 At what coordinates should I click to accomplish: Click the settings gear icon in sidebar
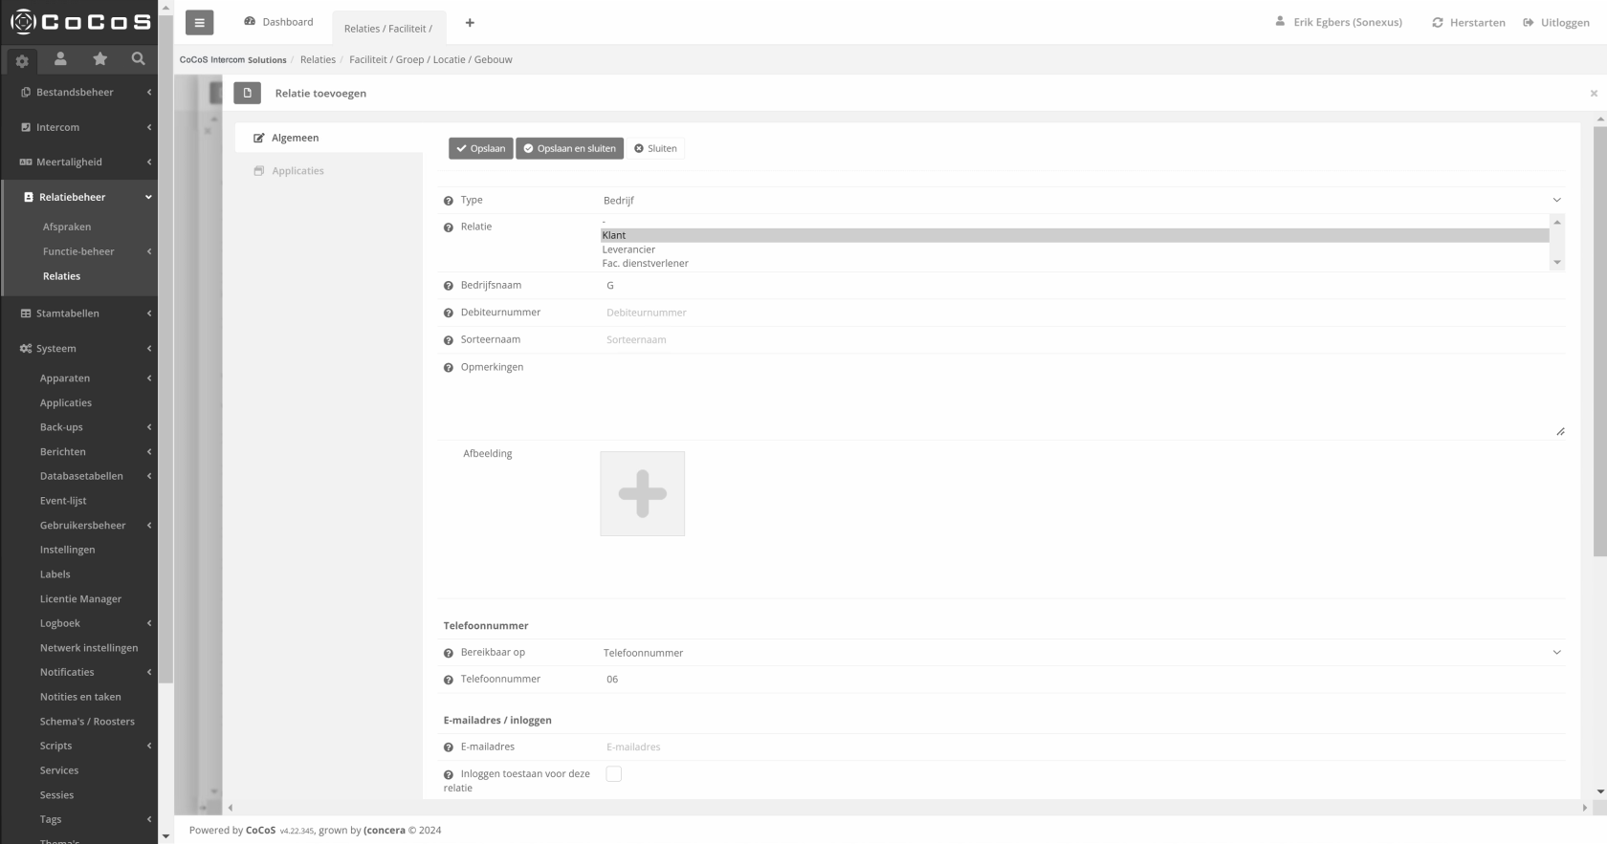[x=22, y=61]
